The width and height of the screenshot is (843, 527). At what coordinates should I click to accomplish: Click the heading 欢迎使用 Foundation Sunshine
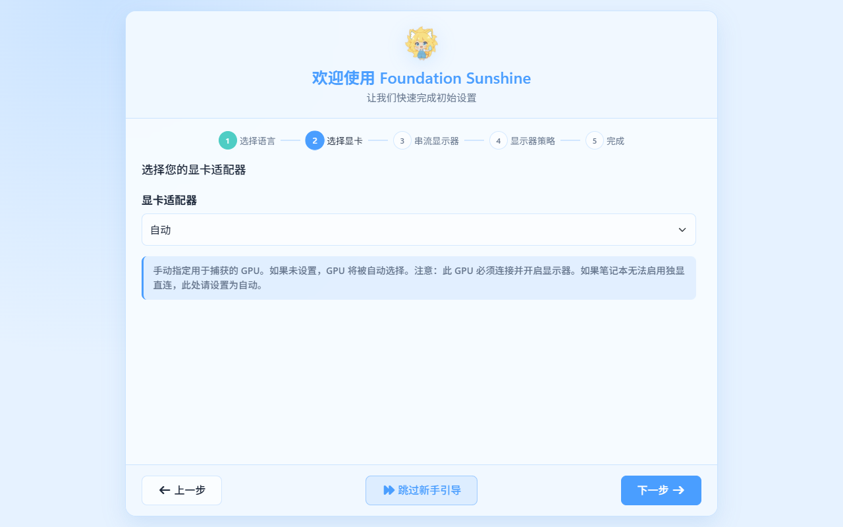point(421,78)
